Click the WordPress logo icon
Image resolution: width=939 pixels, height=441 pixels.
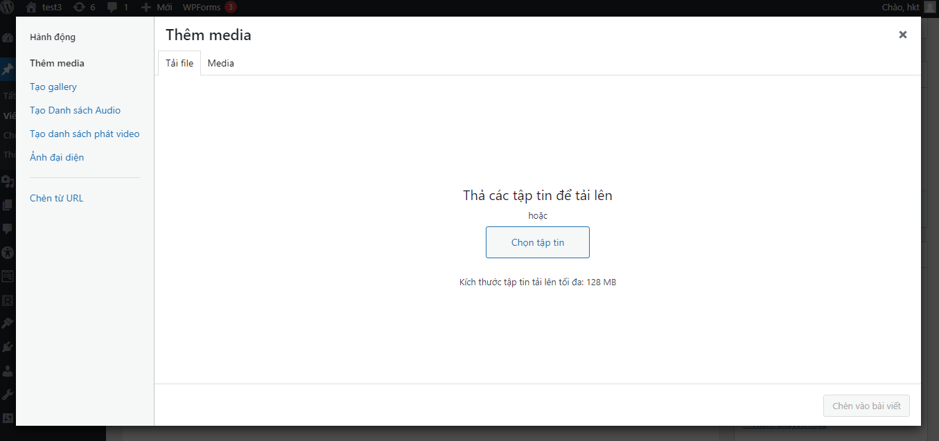tap(8, 8)
